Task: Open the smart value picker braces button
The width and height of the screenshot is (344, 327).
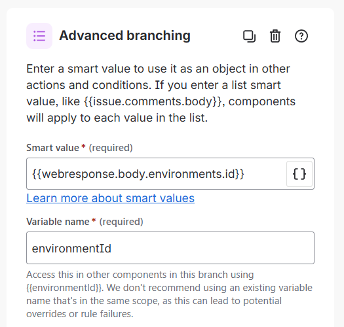Action: pyautogui.click(x=299, y=174)
